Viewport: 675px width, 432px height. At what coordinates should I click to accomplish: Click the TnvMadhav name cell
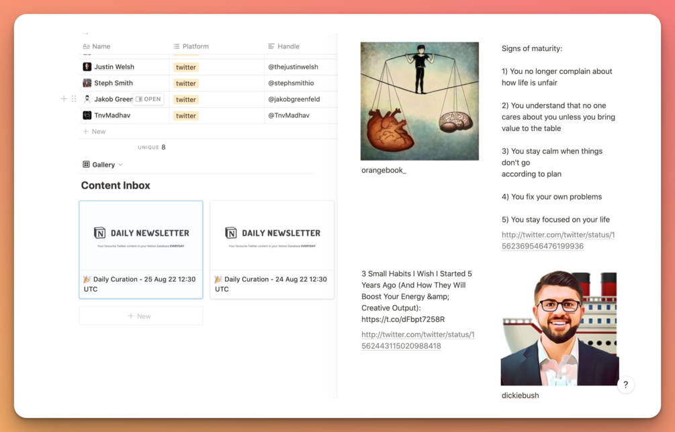click(124, 115)
